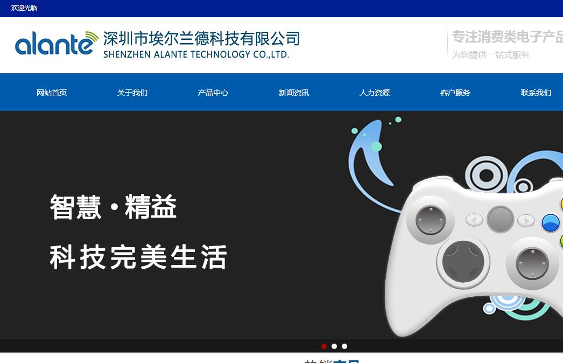Click the 智慧·精益 banner headline
Screen dimensions: 563x363
[x=114, y=207]
